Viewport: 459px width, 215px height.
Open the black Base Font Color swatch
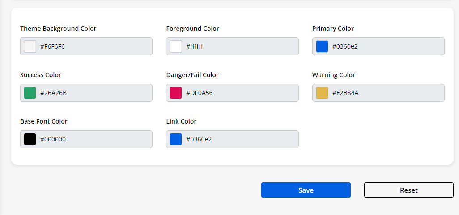(30, 139)
